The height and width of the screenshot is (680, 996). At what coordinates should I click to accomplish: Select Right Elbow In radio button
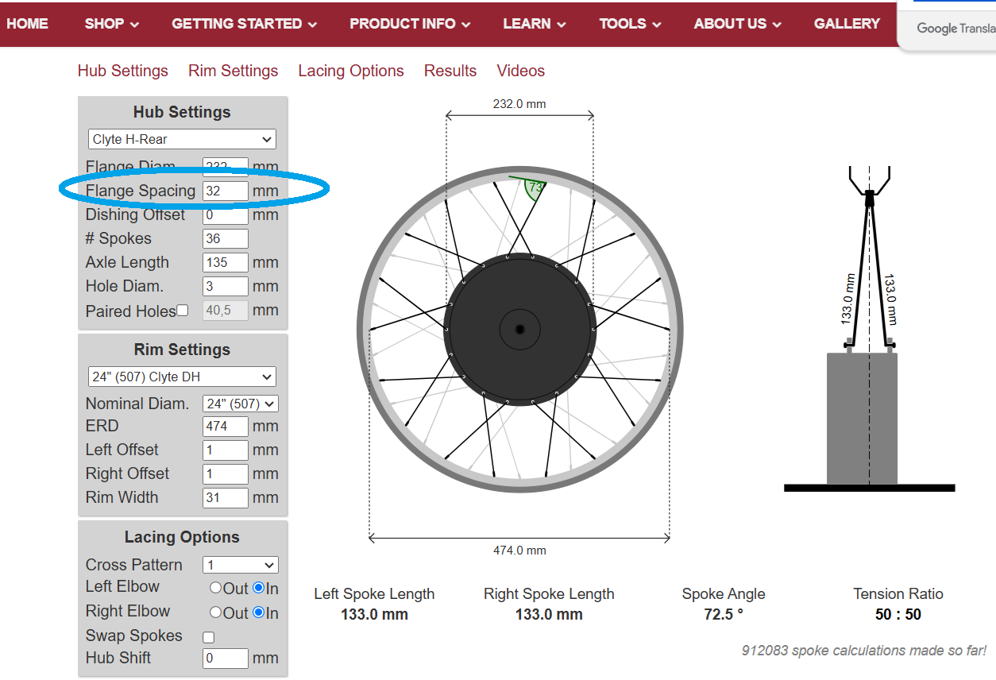(258, 612)
